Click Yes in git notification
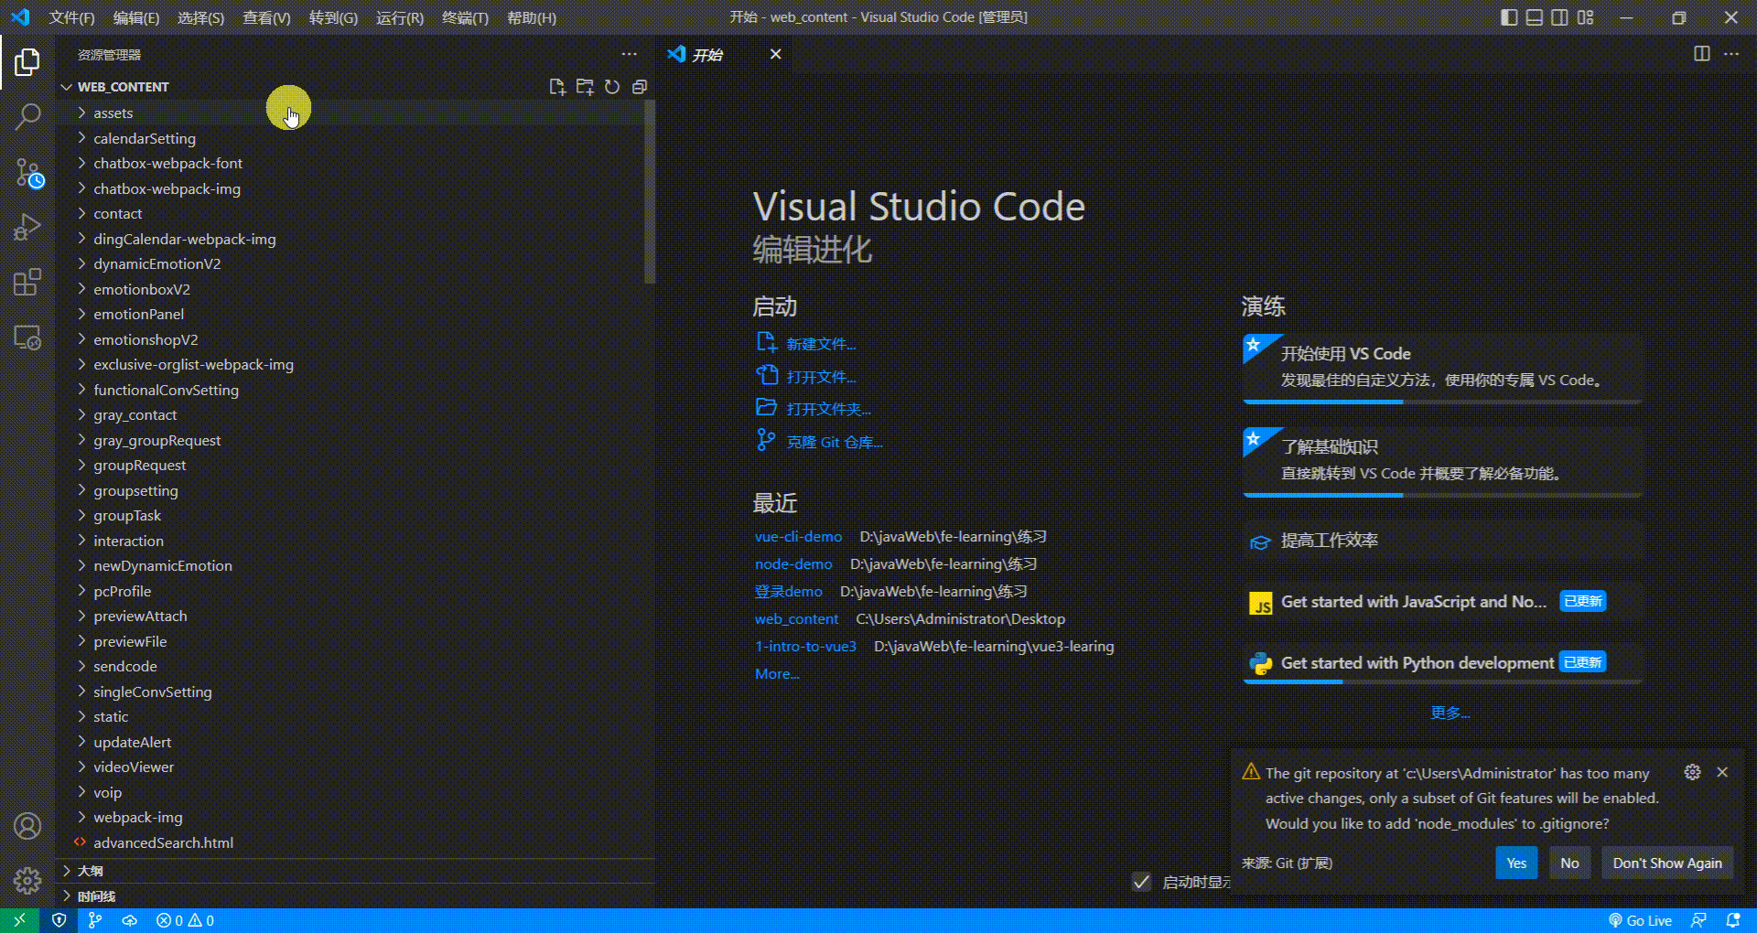Viewport: 1757px width, 933px height. click(1516, 863)
